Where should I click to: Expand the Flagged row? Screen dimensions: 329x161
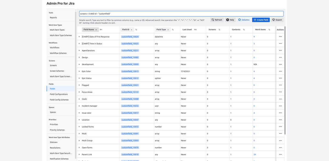pyautogui.click(x=79, y=85)
